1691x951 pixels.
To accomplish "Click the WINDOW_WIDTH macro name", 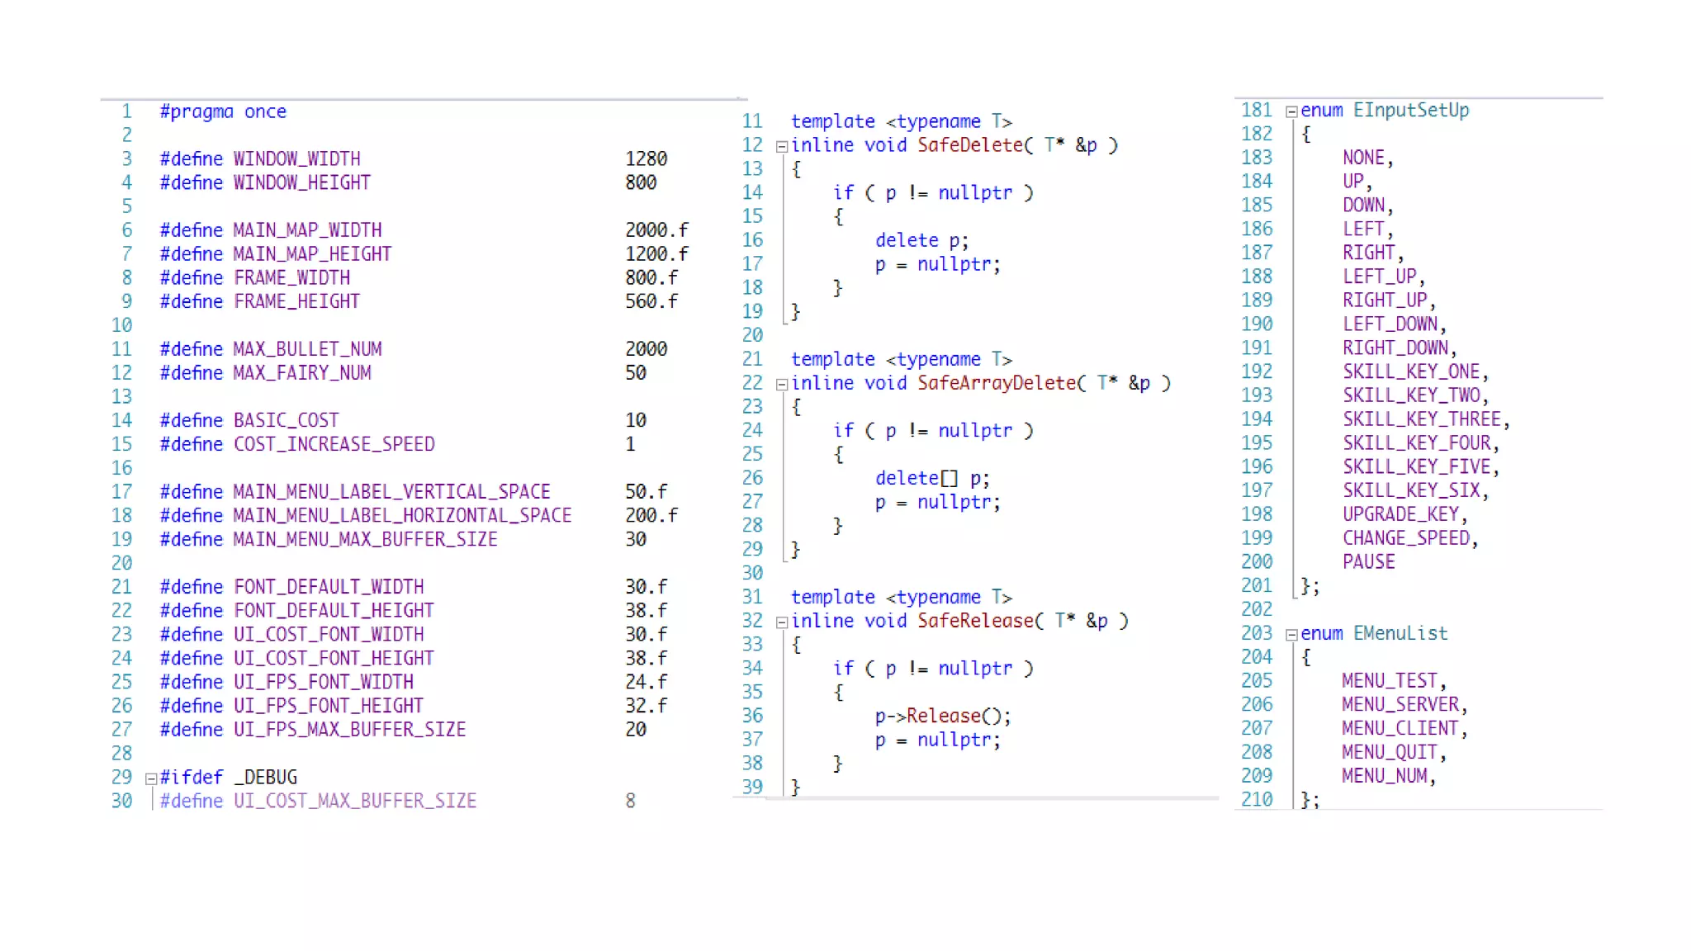I will 296,158.
